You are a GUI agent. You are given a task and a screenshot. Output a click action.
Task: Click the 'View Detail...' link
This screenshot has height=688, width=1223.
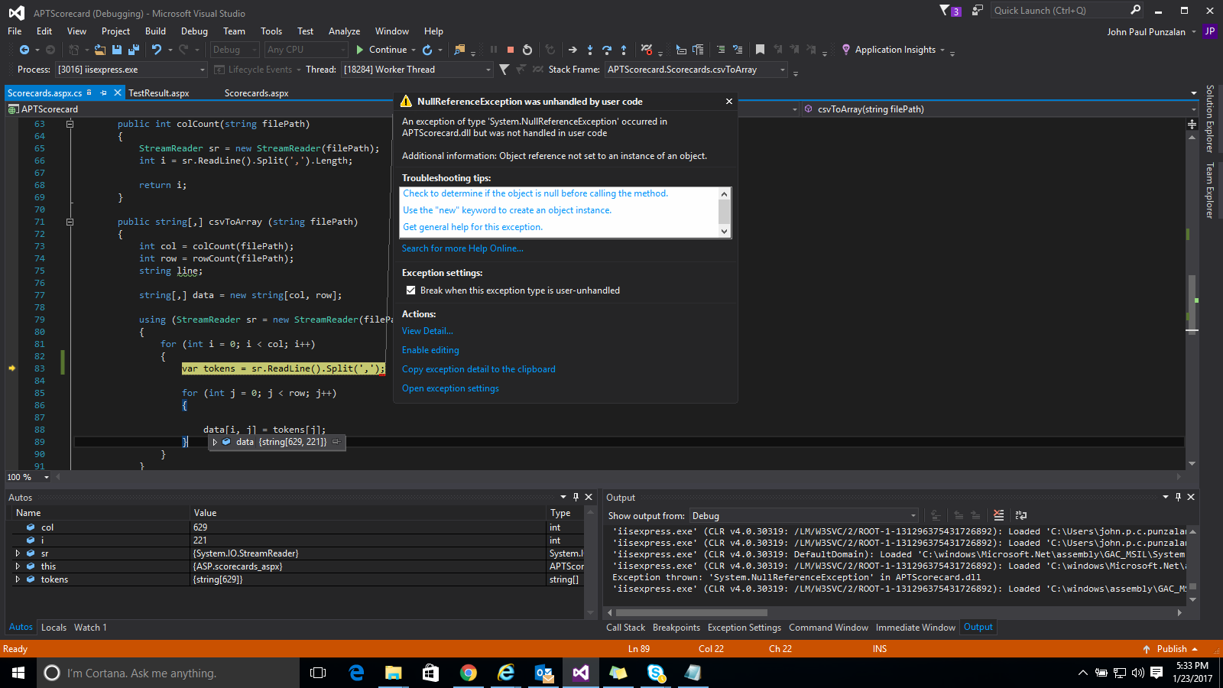(x=427, y=331)
